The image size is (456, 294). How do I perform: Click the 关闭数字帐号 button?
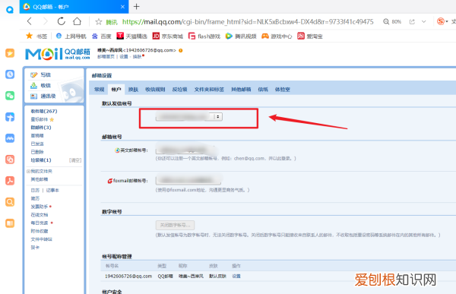click(175, 225)
